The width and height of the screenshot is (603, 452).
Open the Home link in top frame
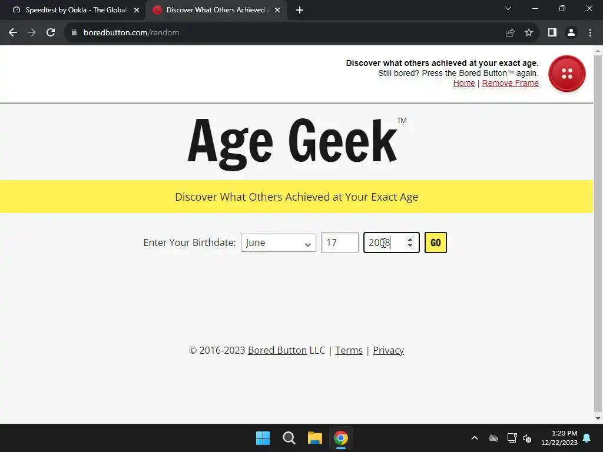click(464, 83)
